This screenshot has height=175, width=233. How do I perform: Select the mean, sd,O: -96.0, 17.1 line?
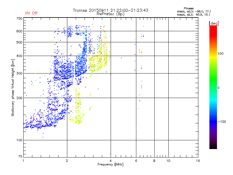194,11
